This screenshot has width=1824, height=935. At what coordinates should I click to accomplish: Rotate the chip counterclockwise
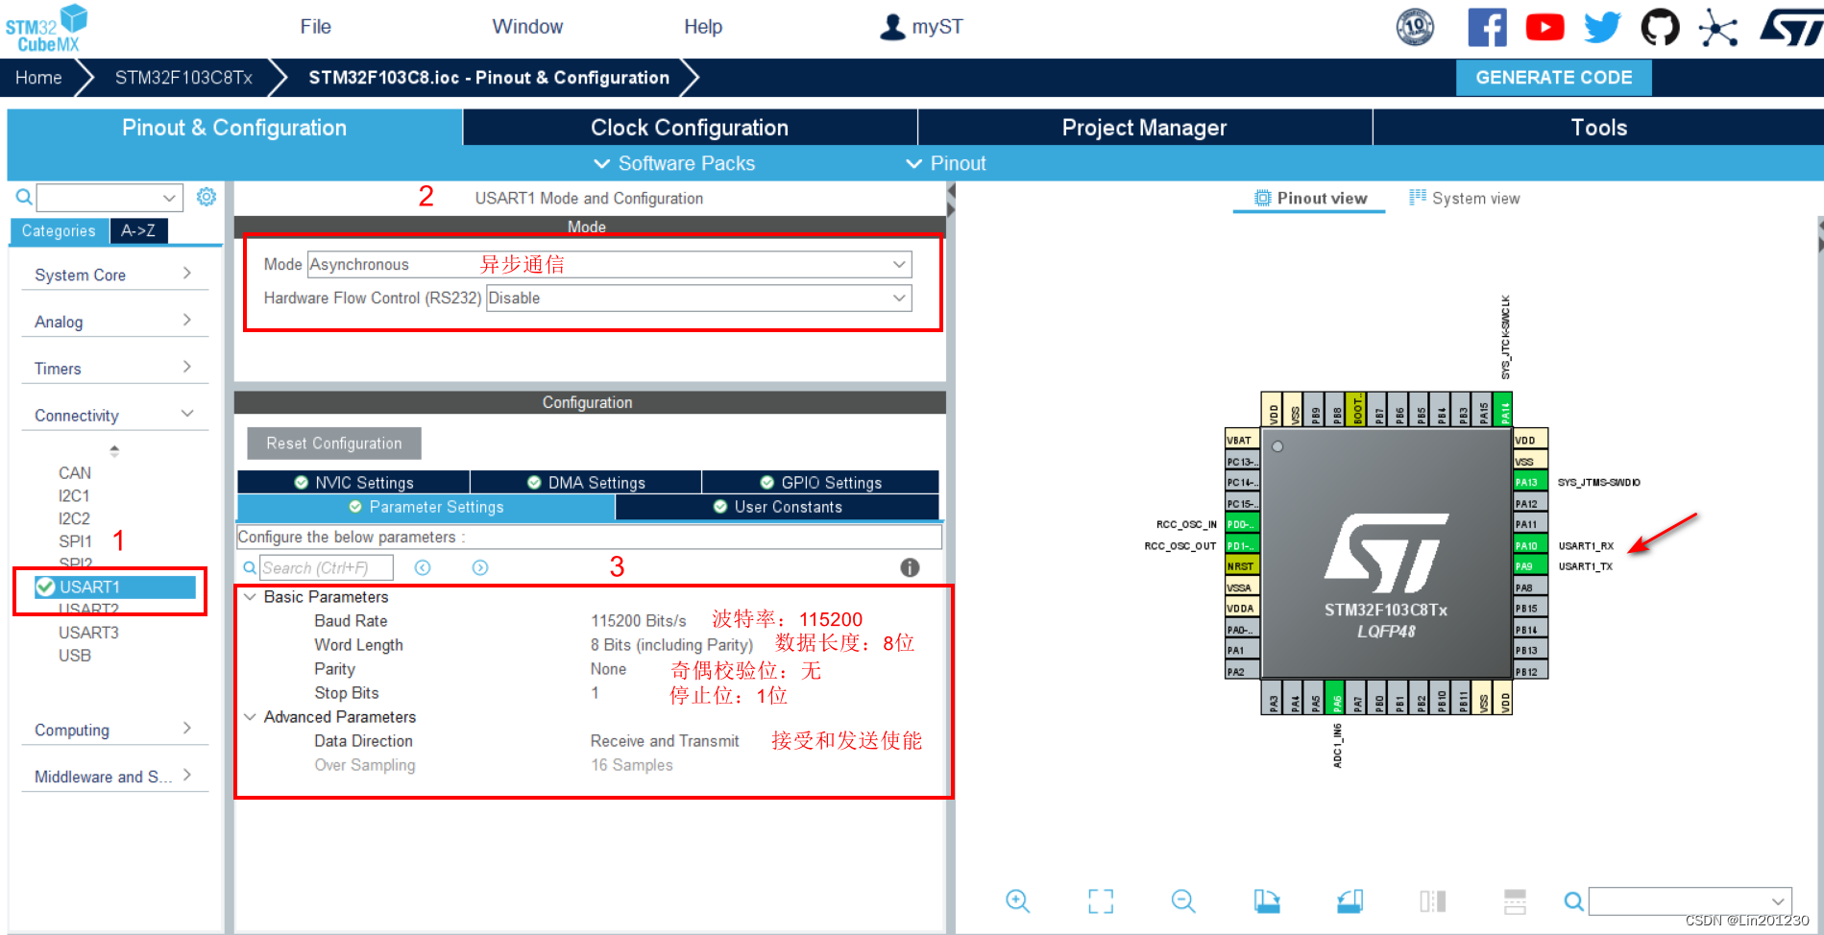(x=1350, y=900)
